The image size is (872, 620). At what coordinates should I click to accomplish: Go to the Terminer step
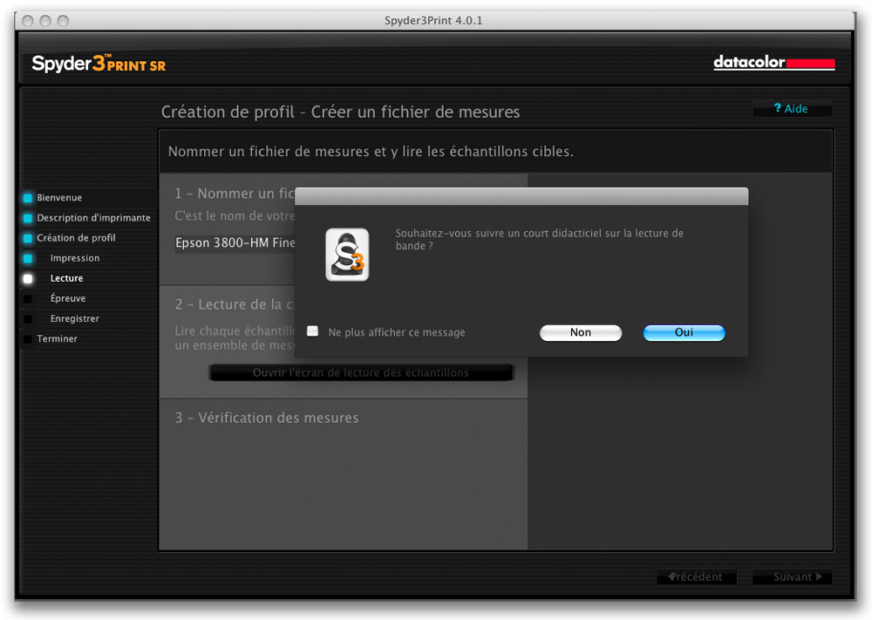tap(58, 338)
